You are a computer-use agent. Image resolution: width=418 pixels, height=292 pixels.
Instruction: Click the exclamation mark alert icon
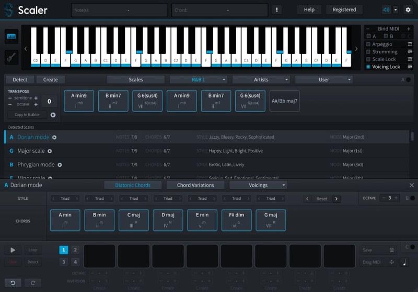277,9
